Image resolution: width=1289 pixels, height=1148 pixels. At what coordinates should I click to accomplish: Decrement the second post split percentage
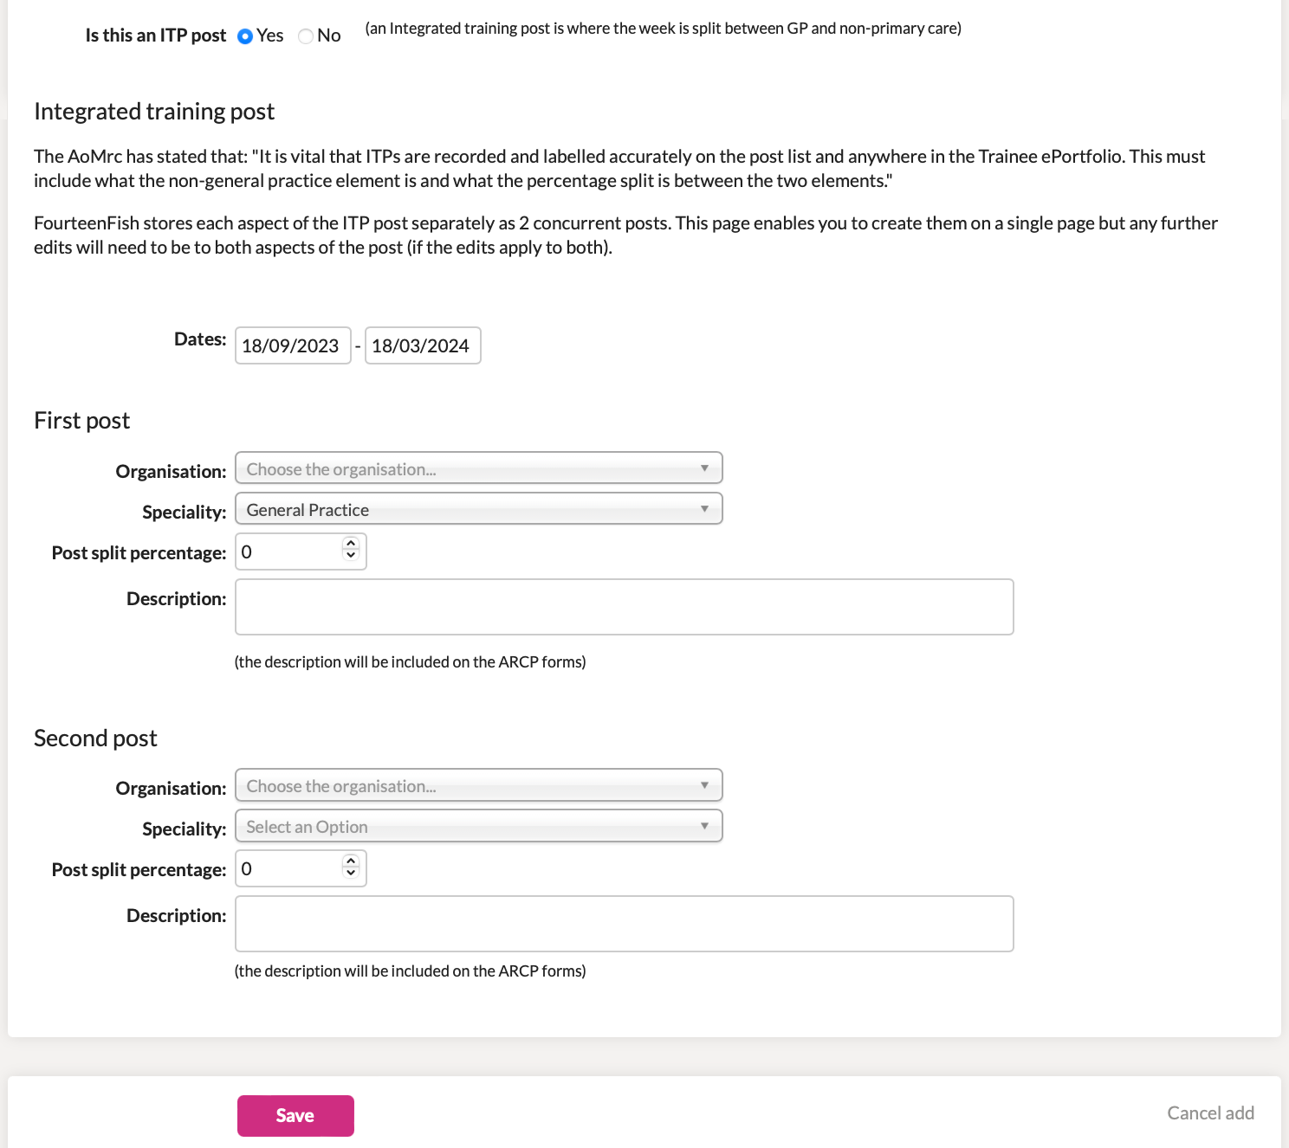tap(351, 874)
